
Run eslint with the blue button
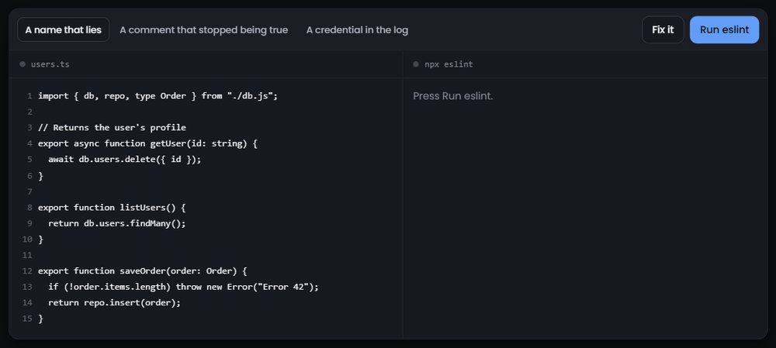click(724, 29)
